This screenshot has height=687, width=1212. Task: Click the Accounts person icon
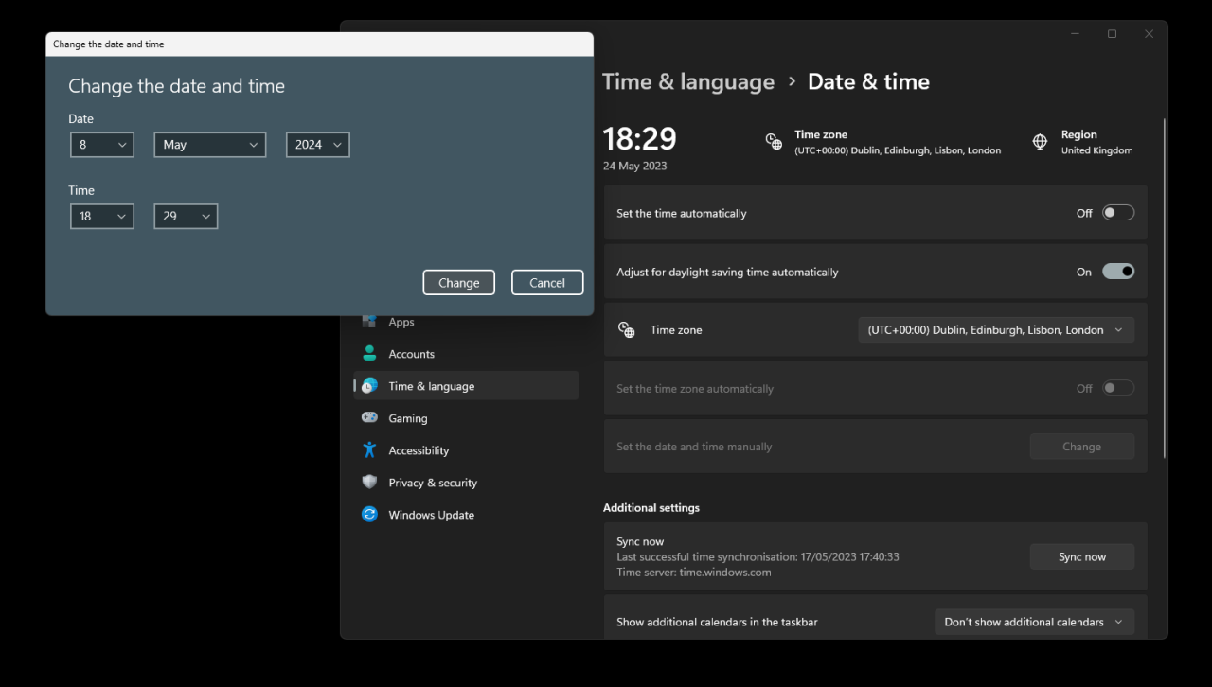(369, 354)
